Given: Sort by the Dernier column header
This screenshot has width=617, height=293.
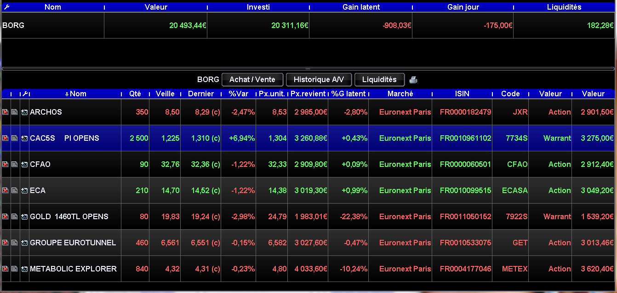Looking at the screenshot, I should click(201, 94).
